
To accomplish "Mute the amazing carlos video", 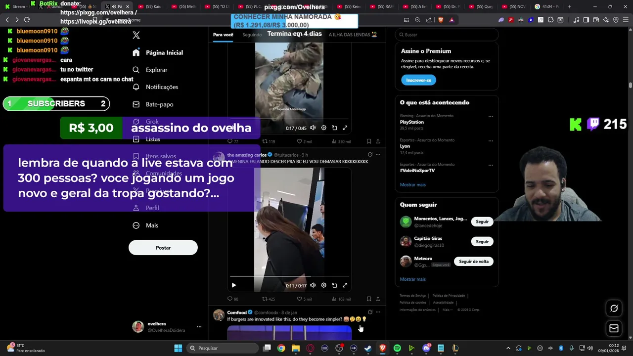I will 313,285.
